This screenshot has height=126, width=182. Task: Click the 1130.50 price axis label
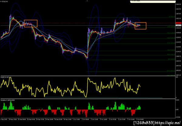click(x=178, y=37)
